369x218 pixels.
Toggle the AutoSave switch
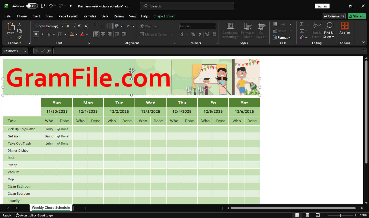coord(32,6)
